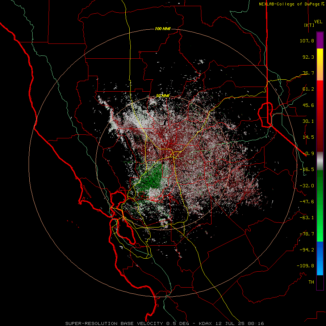326x326 pixels.
Task: Click the TH legend label
Action: [311, 282]
